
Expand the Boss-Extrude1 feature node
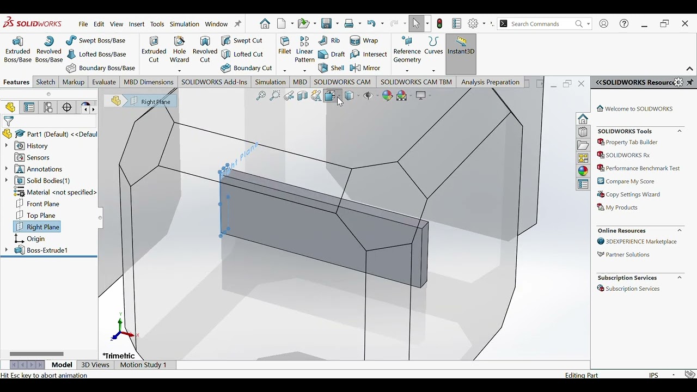[7, 250]
